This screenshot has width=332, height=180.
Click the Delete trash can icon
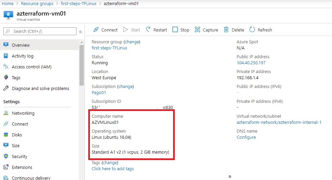click(x=226, y=30)
